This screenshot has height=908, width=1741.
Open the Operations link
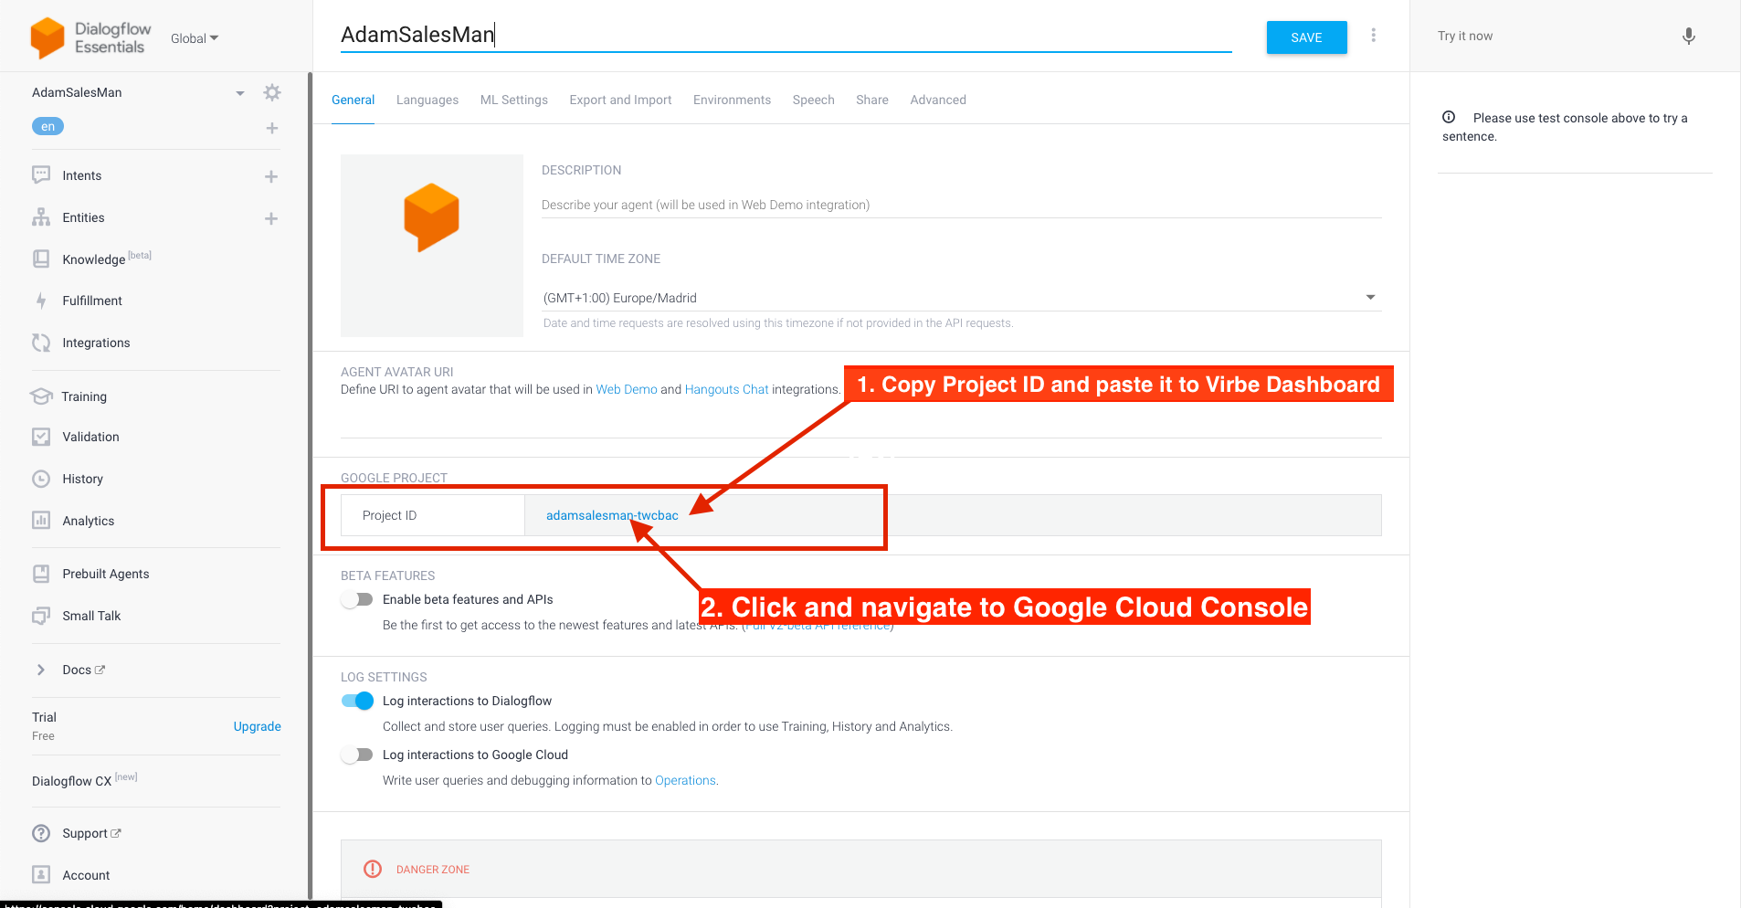pyautogui.click(x=685, y=780)
